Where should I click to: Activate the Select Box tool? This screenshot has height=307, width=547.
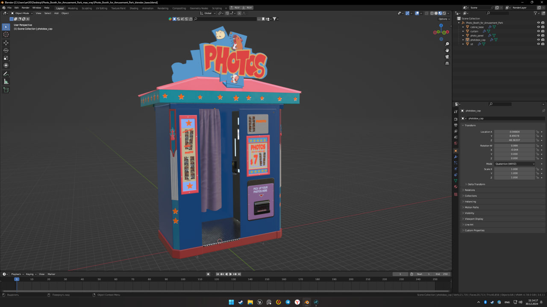point(6,27)
